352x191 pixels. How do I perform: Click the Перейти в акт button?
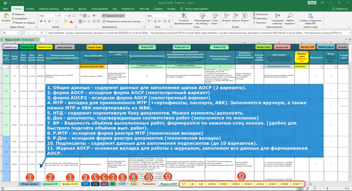click(11, 47)
